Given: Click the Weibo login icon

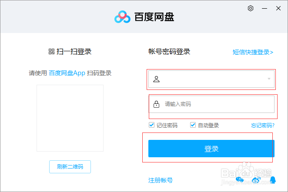Looking at the screenshot, I should coord(256,180).
